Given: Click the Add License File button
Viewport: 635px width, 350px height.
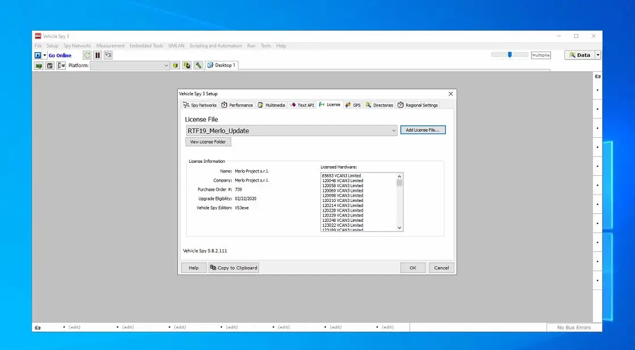Looking at the screenshot, I should pyautogui.click(x=423, y=130).
